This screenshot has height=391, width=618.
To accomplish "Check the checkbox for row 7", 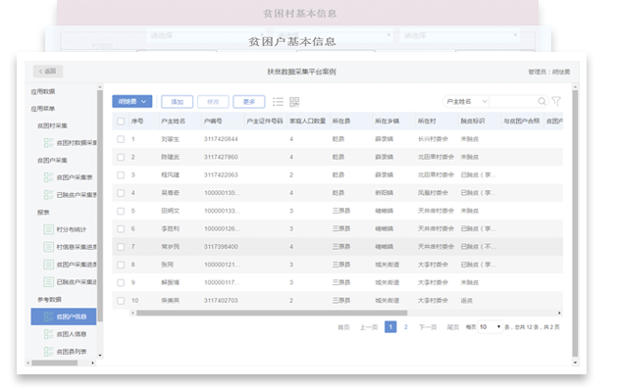I will coord(121,247).
